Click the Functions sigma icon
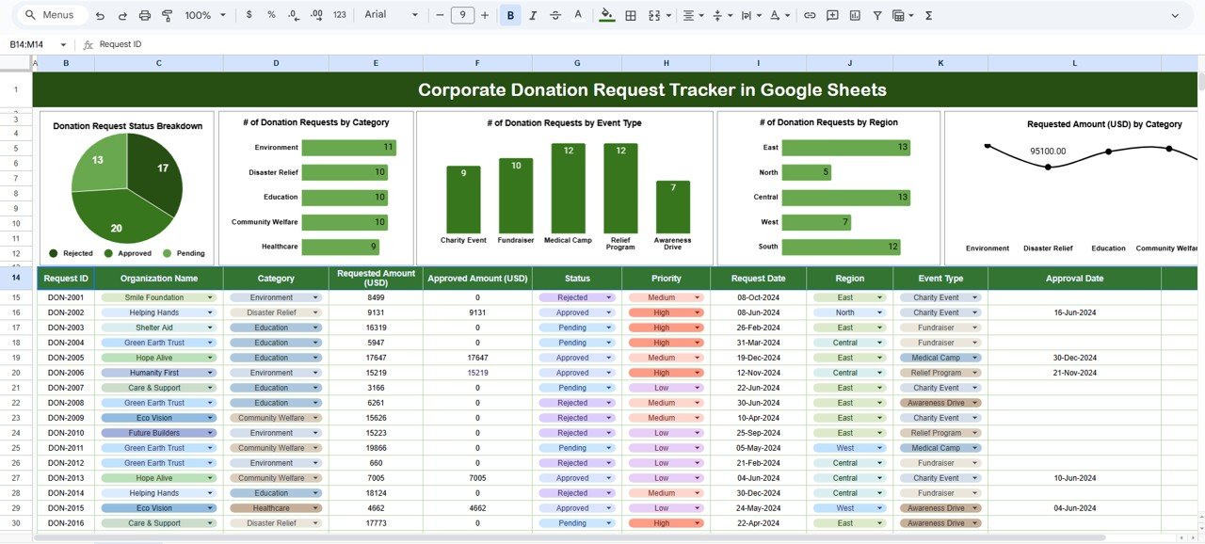 point(927,15)
